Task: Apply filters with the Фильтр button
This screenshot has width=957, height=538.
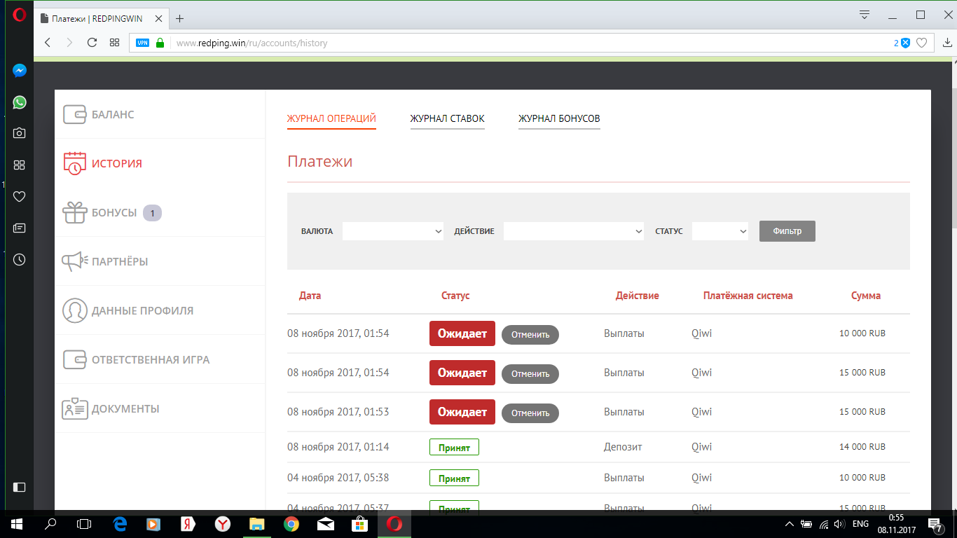Action: (x=787, y=231)
